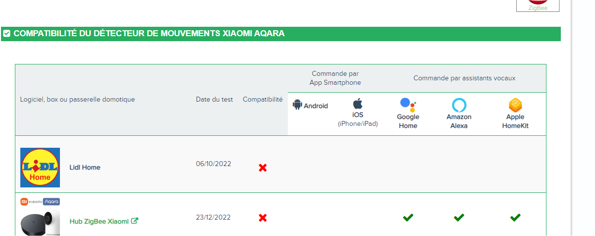This screenshot has height=236, width=595.
Task: Click the red cross in Lidl Home row
Action: click(263, 168)
